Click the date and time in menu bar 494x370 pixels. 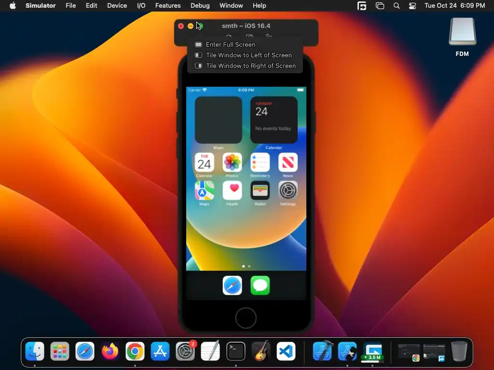coord(454,6)
